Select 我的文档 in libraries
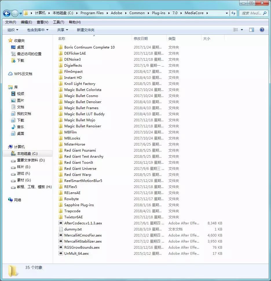 click(x=24, y=113)
